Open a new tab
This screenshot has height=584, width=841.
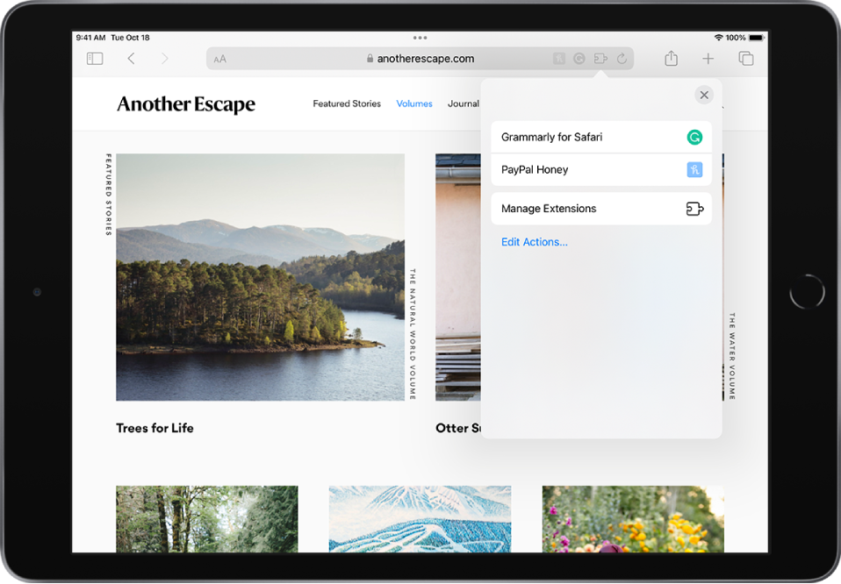click(x=708, y=59)
